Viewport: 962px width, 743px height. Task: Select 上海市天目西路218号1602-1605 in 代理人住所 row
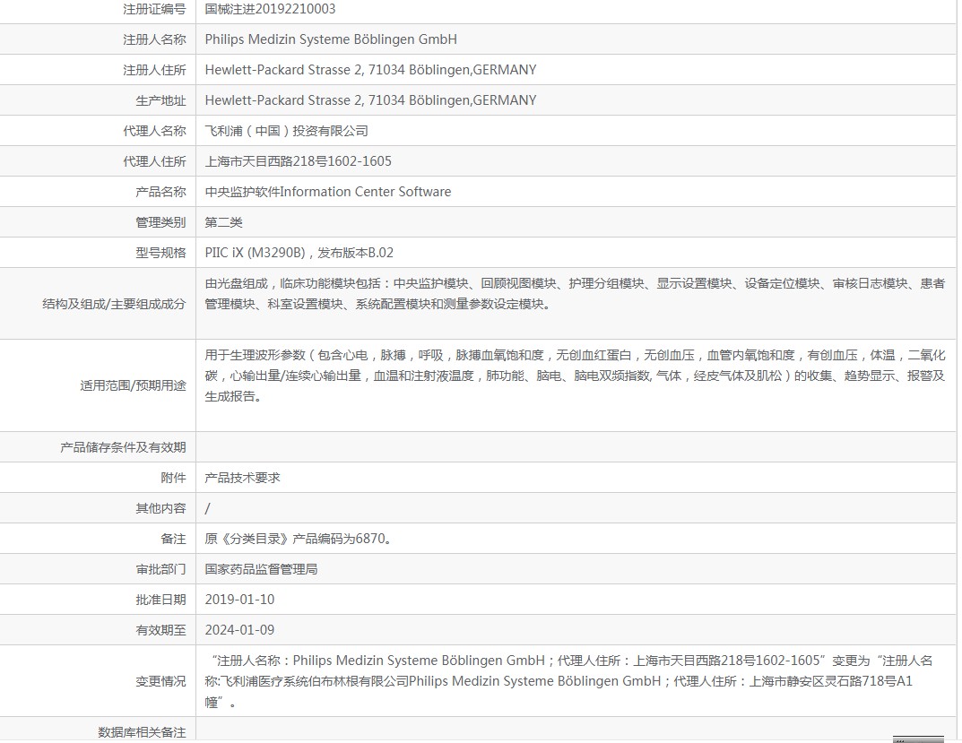tap(299, 161)
